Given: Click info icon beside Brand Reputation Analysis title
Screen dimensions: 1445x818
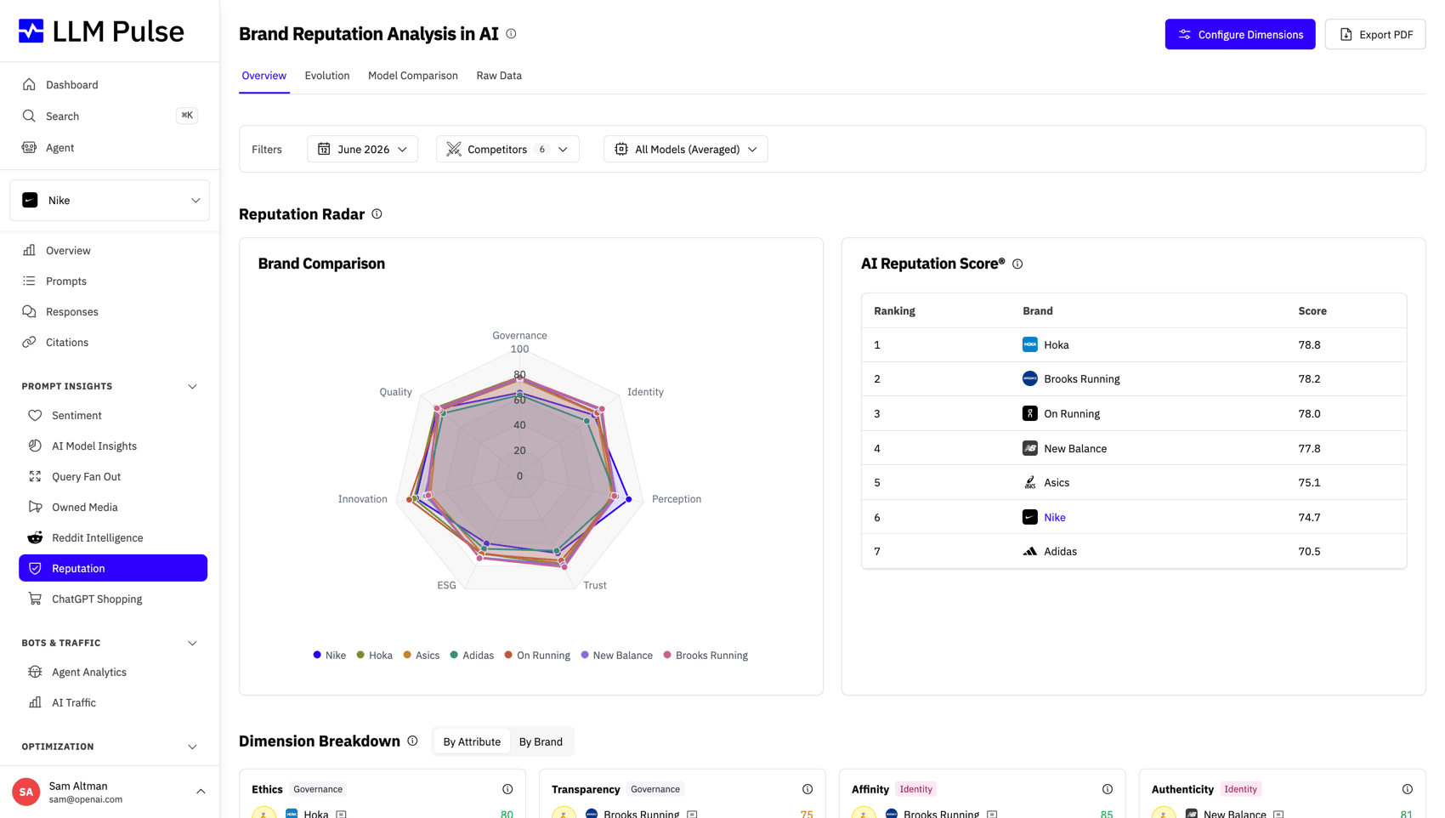Looking at the screenshot, I should pyautogui.click(x=511, y=34).
